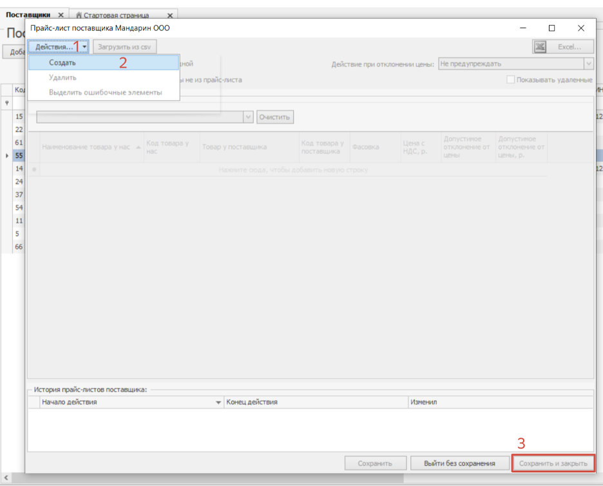Select supplier row with code 22
Viewport: 603px width, 486px height.
(x=19, y=130)
